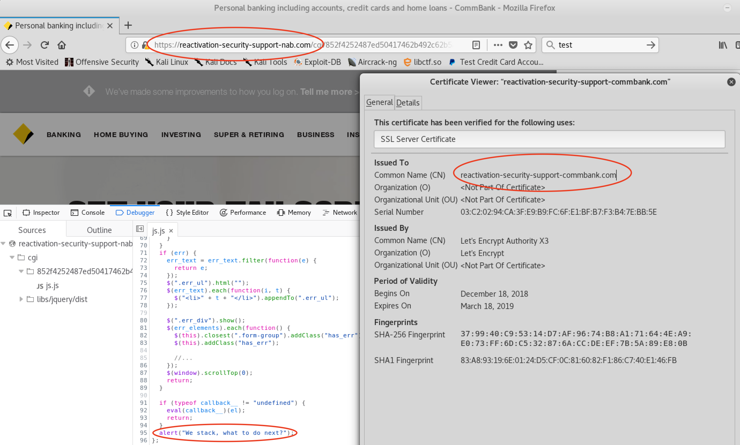This screenshot has width=740, height=445.
Task: Click line number 95 gutter in editor
Action: pyautogui.click(x=143, y=433)
